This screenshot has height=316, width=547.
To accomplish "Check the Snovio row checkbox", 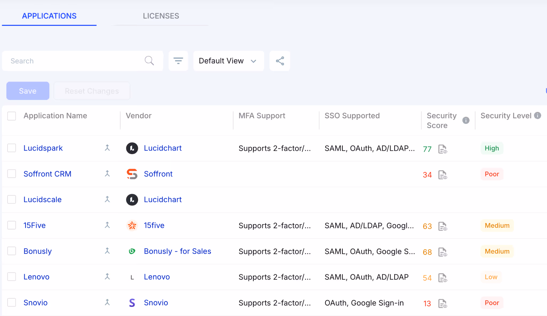I will point(11,302).
